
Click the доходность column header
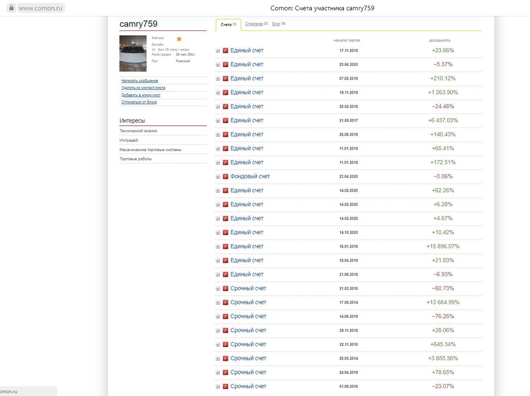(440, 40)
